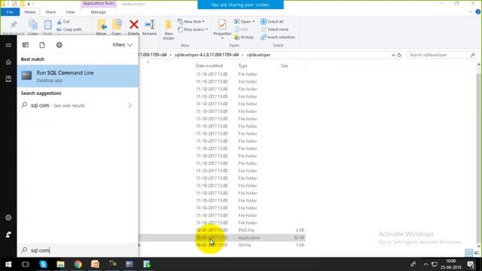482x271 pixels.
Task: Select the Apps filter icon in search
Action: click(26, 45)
